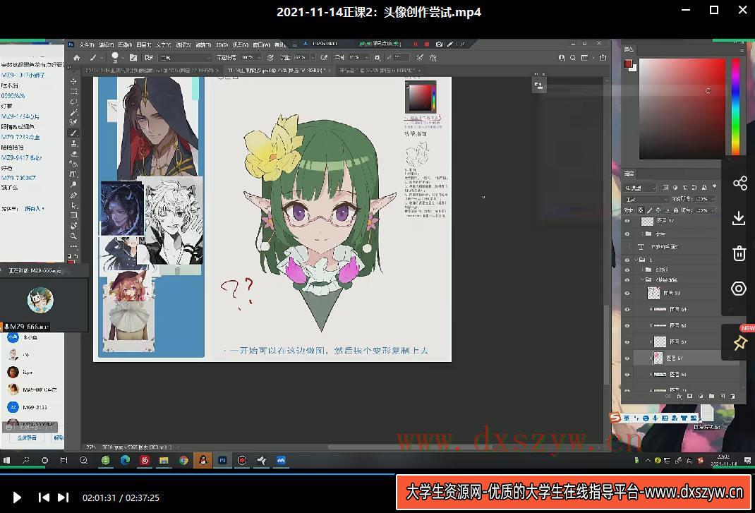Select the Clone Stamp tool

coord(73,143)
